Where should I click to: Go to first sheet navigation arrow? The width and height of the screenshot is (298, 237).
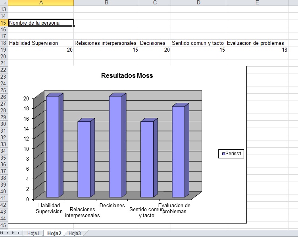pyautogui.click(x=2, y=233)
